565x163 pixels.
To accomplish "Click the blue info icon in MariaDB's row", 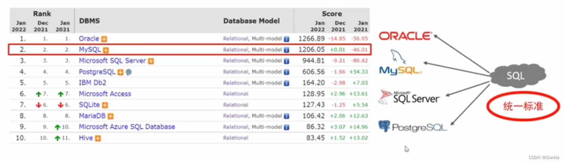I will coord(286,116).
